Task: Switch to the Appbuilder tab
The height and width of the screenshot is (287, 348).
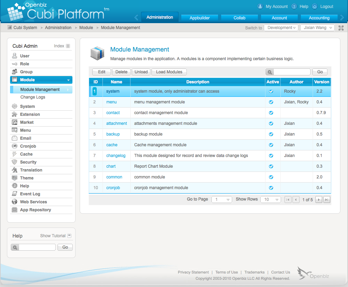Action: pyautogui.click(x=199, y=17)
